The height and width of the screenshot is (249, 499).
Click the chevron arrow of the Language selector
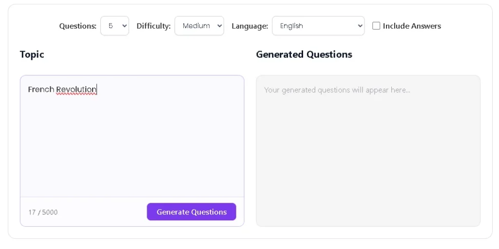[x=360, y=26]
